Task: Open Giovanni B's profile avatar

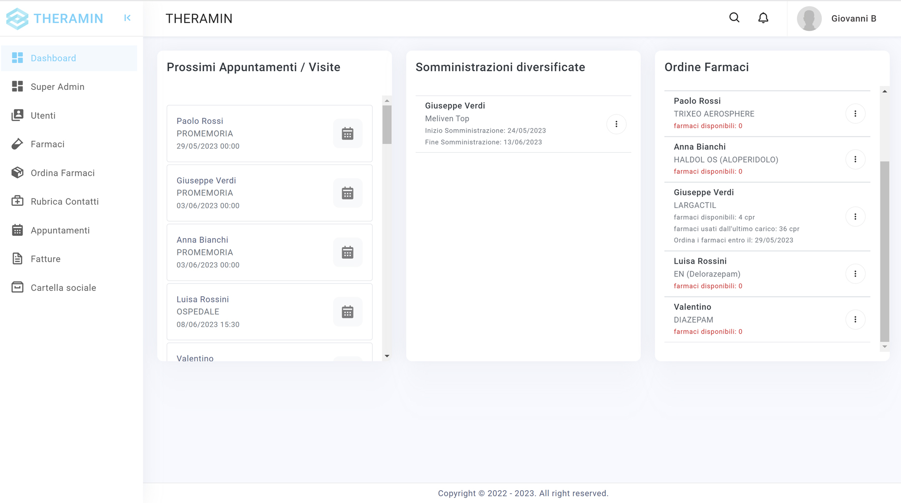Action: [x=809, y=18]
